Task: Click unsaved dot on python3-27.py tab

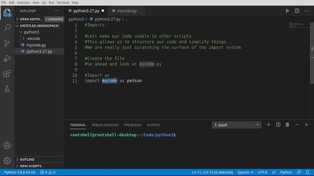Action: pyautogui.click(x=103, y=11)
